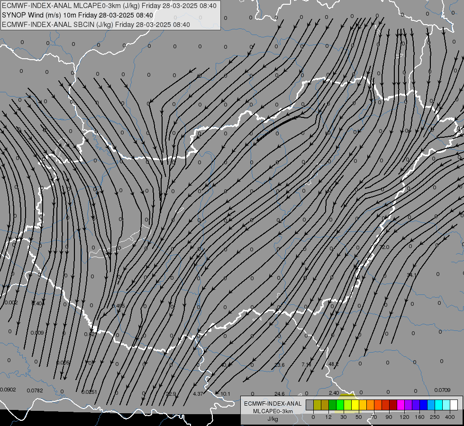Click the legend tick label 400

click(450, 417)
